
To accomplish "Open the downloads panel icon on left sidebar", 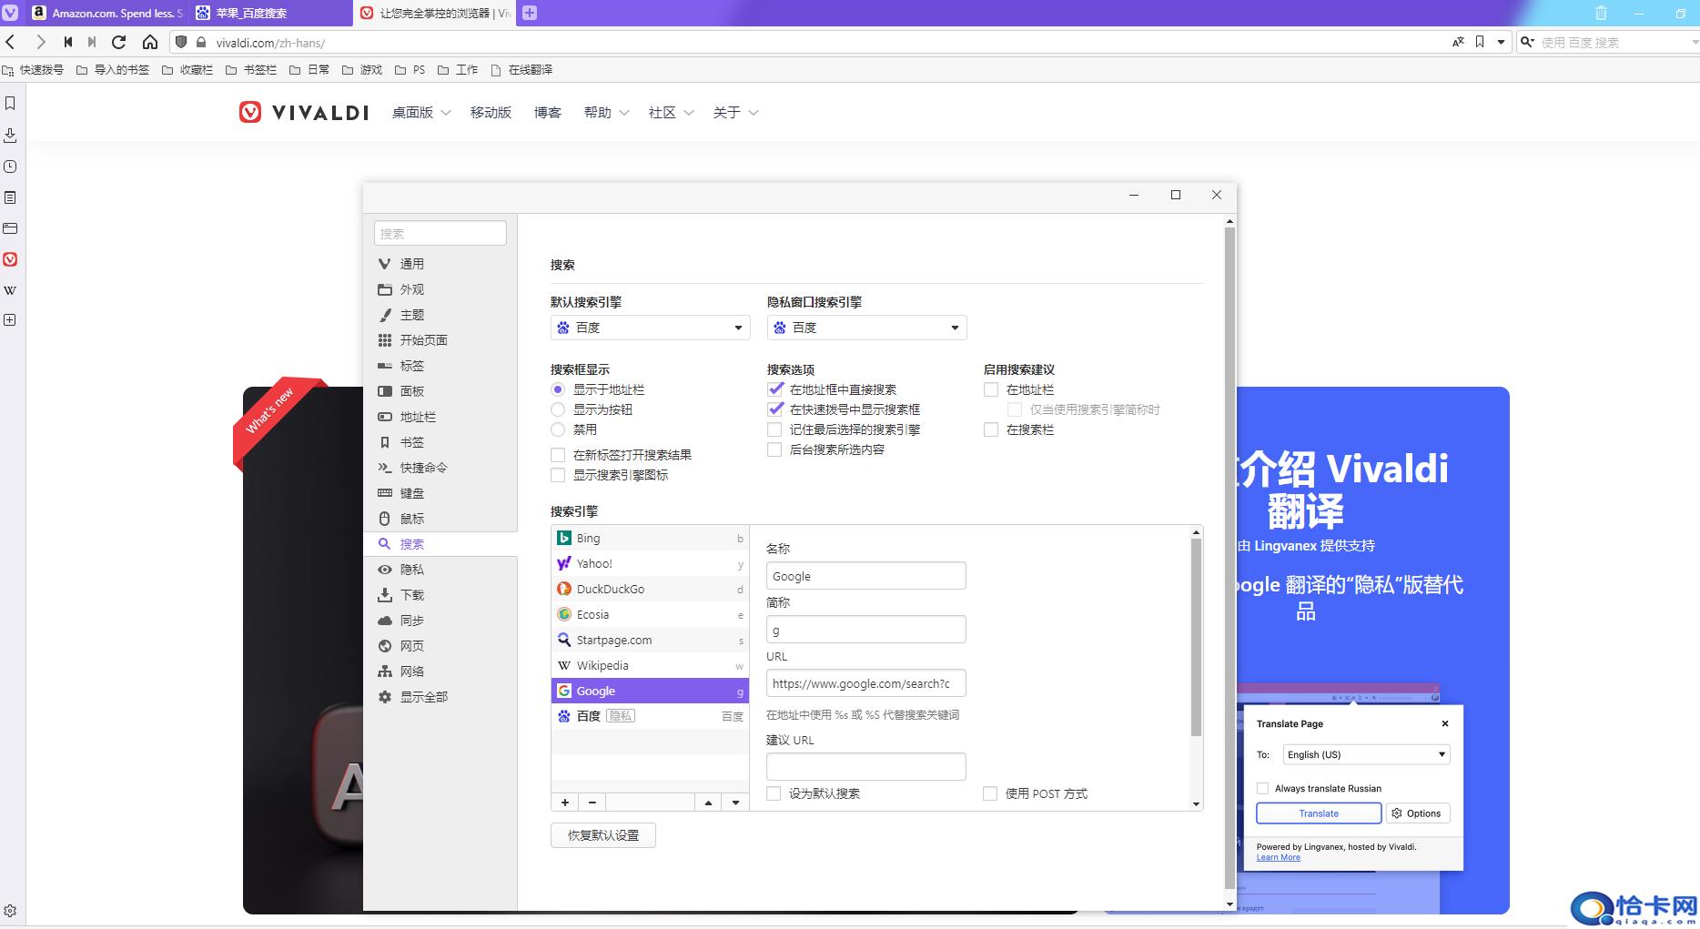I will [x=10, y=134].
